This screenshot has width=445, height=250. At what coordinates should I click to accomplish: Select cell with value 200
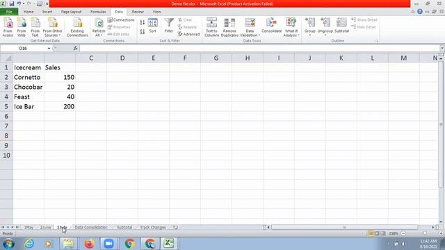(x=60, y=106)
